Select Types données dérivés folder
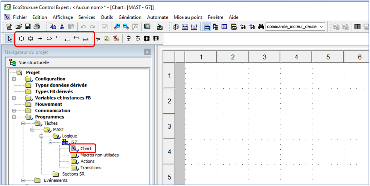This screenshot has height=186, width=370. point(61,85)
